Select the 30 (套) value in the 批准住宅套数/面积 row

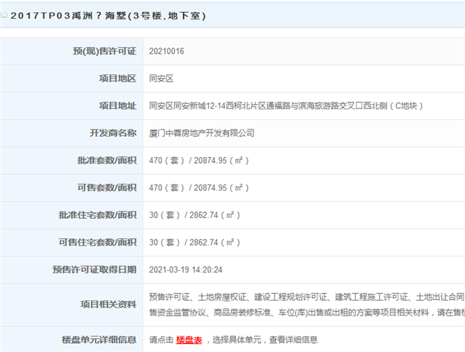tap(164, 215)
